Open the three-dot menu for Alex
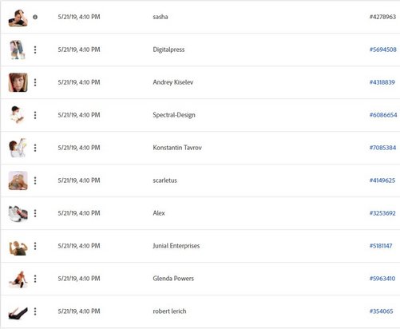400x329 pixels. [x=35, y=213]
